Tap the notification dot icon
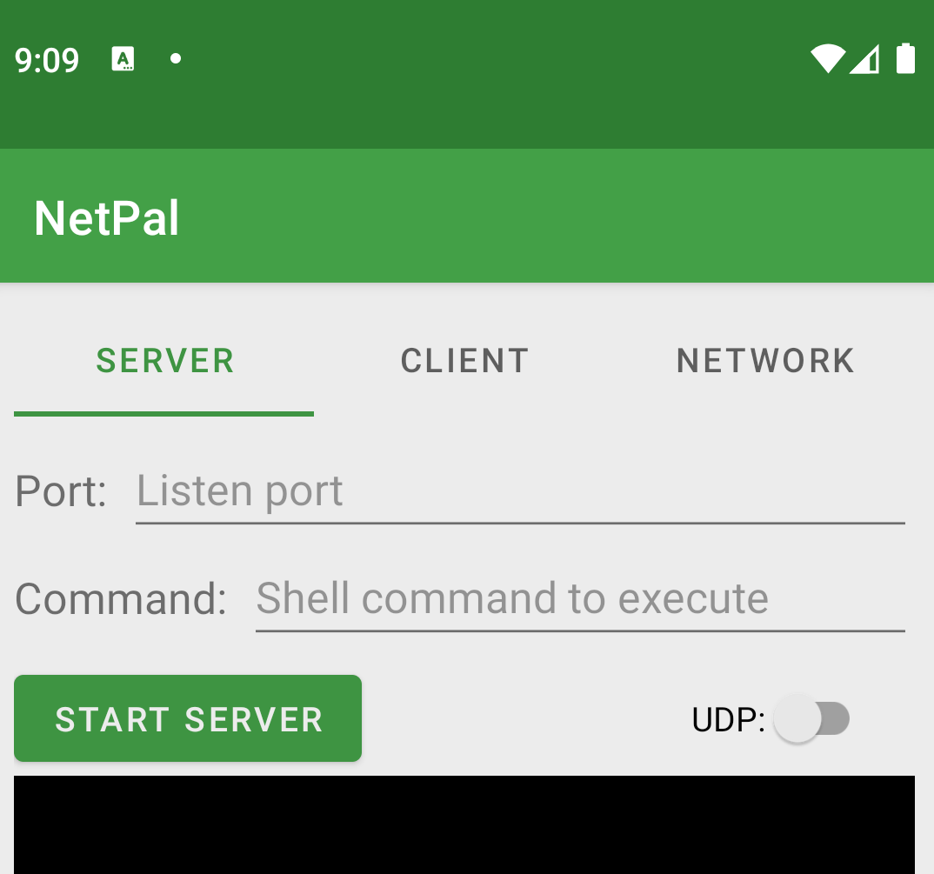The image size is (934, 874). (x=175, y=58)
